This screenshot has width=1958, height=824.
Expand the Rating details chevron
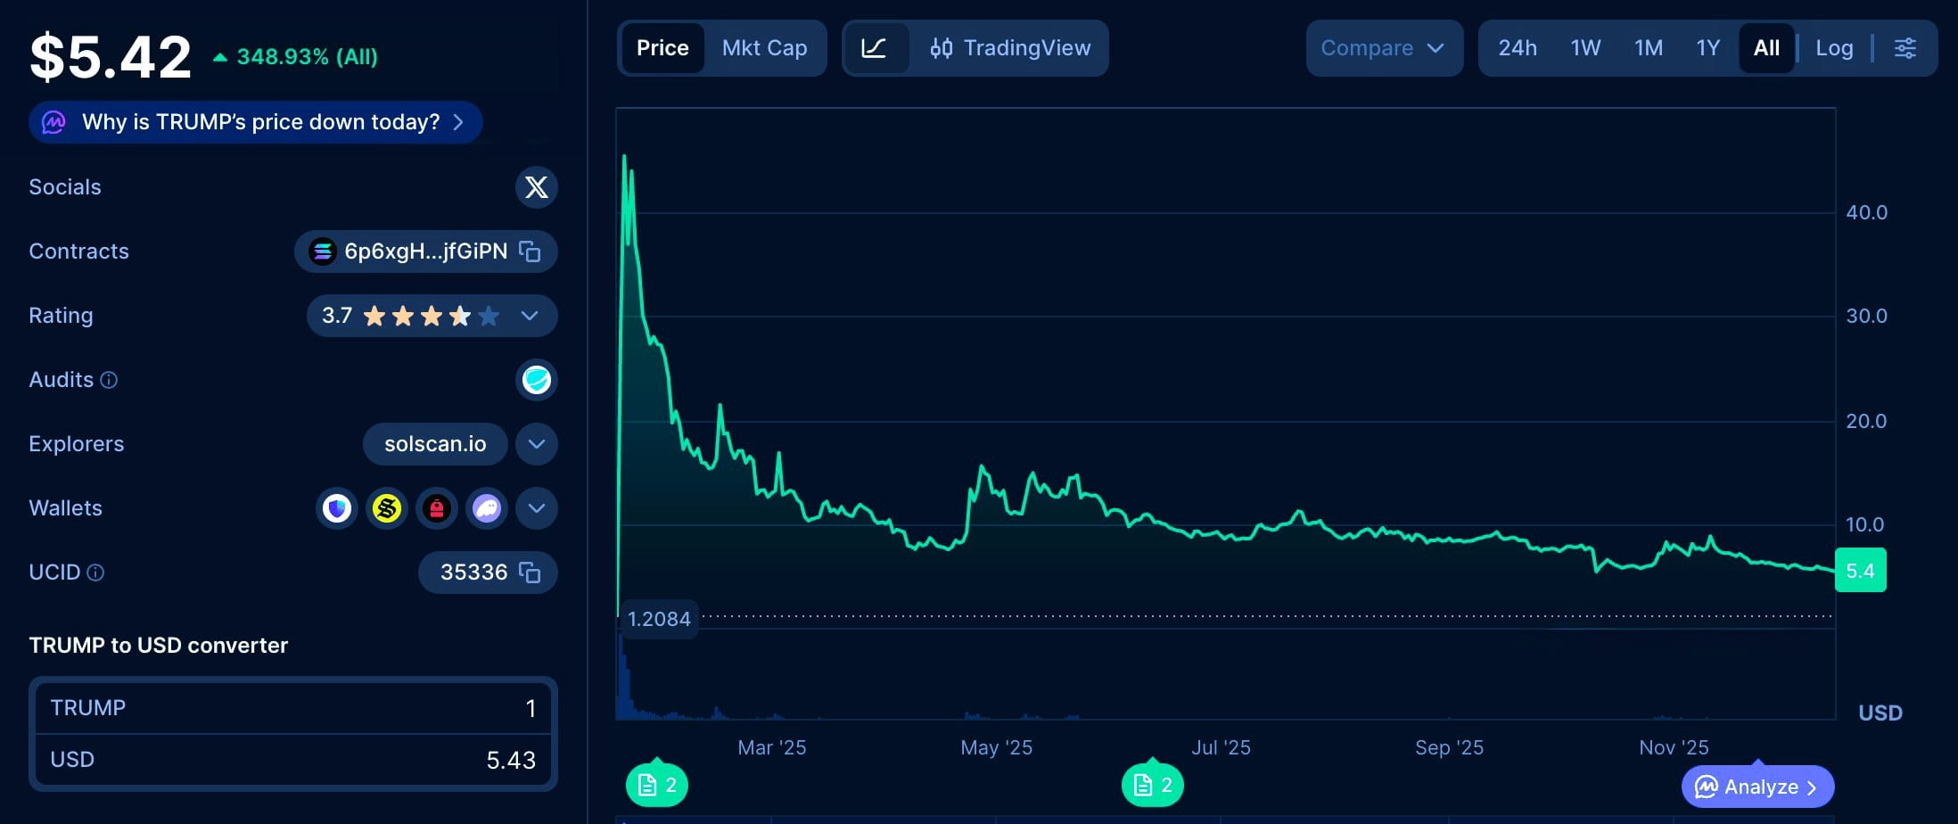(530, 316)
